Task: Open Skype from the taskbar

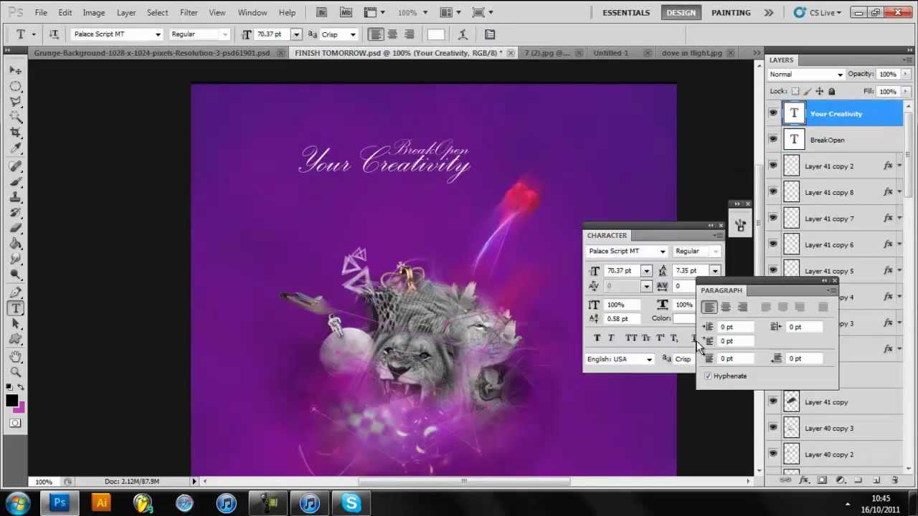Action: coord(351,503)
